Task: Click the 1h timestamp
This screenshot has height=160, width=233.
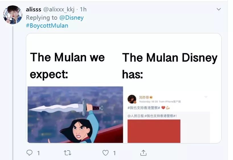Action: point(83,9)
